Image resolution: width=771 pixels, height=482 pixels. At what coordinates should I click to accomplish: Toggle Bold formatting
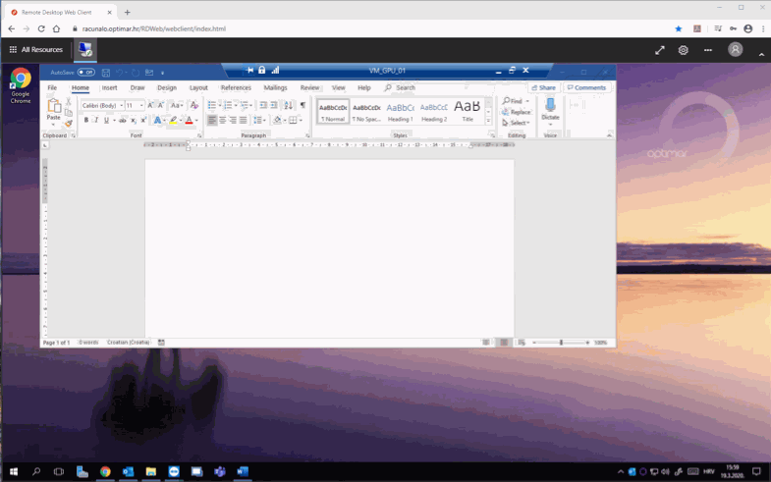(x=86, y=120)
